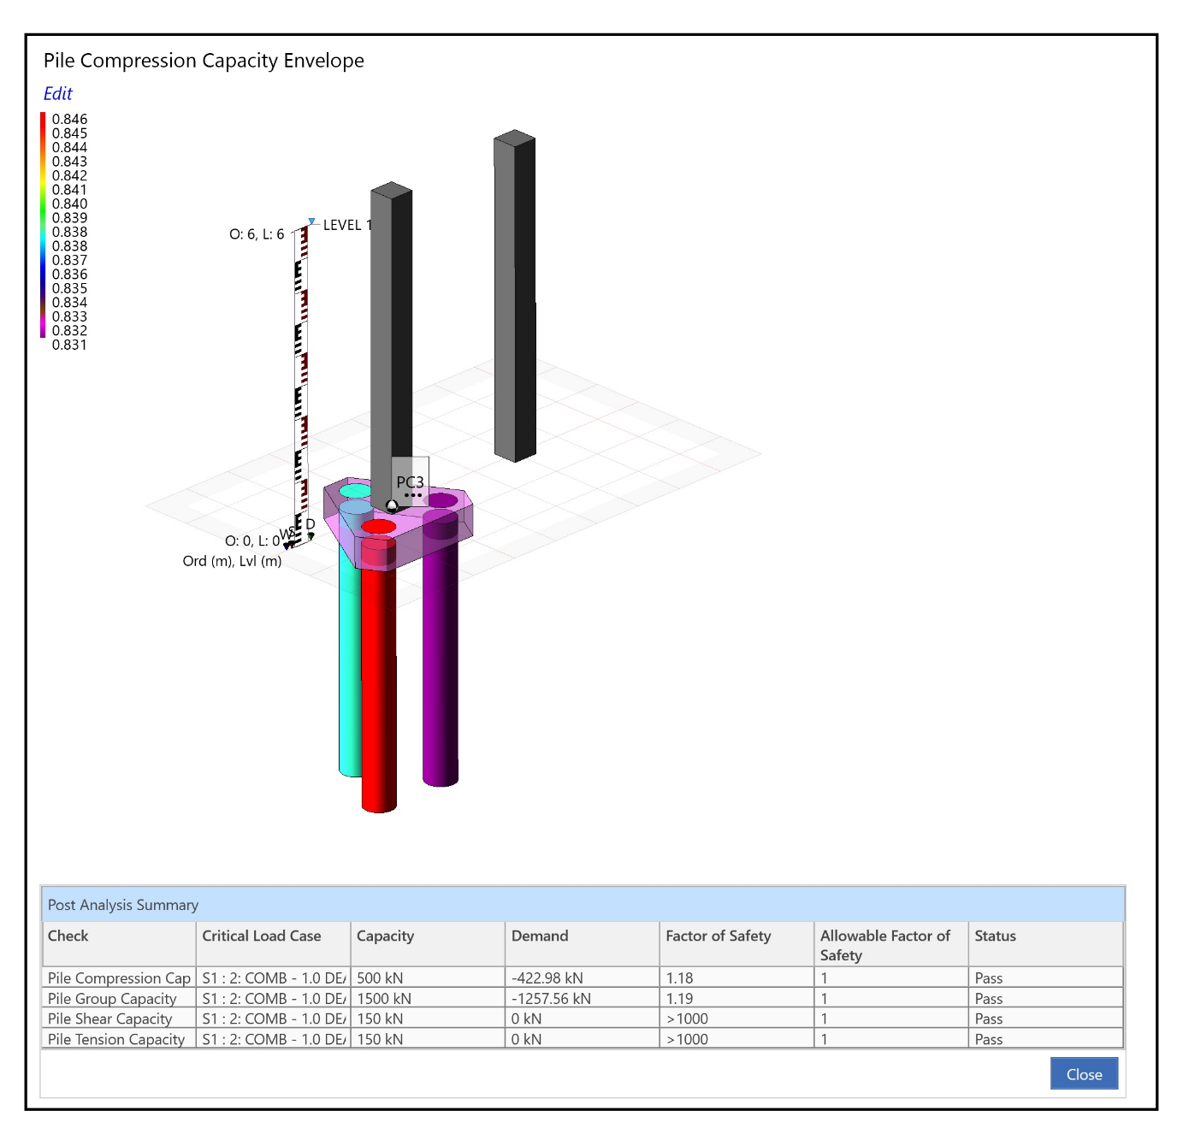Viewport: 1177px width, 1134px height.
Task: Click the Factor of Safety column header
Action: [736, 944]
